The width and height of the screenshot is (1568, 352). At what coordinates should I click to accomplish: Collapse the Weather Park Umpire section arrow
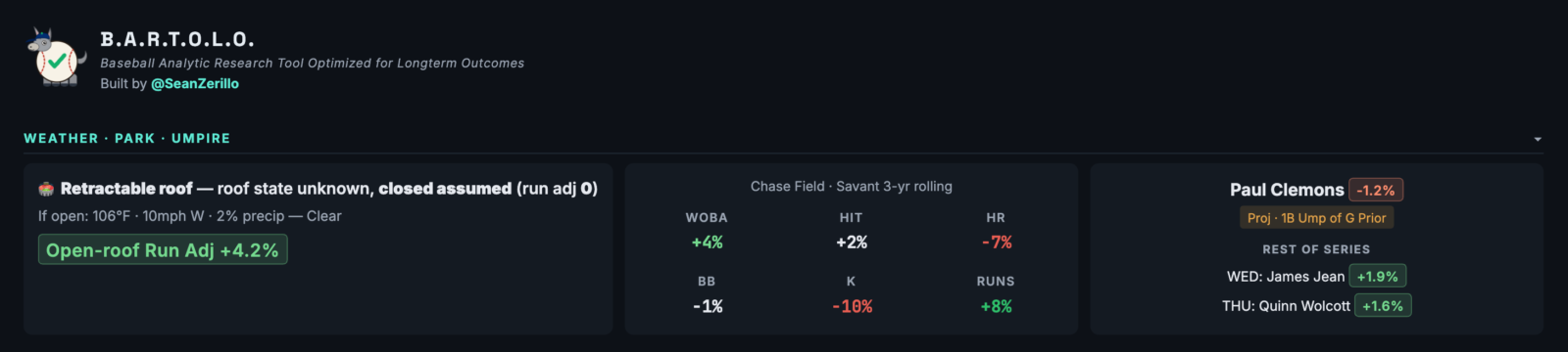(1538, 139)
